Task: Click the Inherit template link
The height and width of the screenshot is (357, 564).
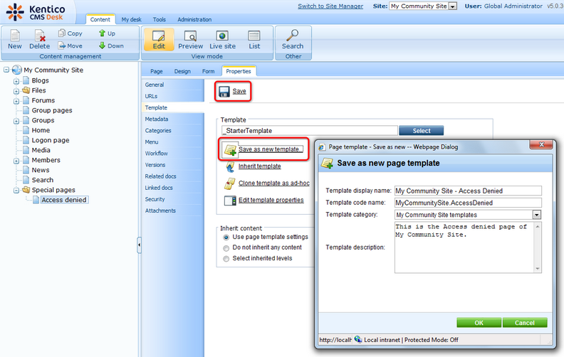Action: tap(260, 166)
